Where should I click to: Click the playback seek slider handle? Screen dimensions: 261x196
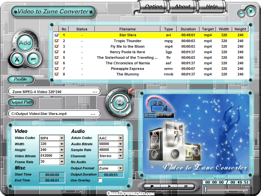click(206, 189)
